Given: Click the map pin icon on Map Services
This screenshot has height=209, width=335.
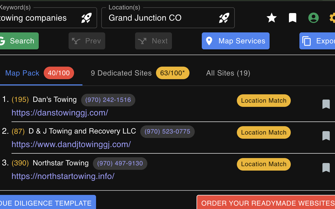Looking at the screenshot, I should coord(209,41).
